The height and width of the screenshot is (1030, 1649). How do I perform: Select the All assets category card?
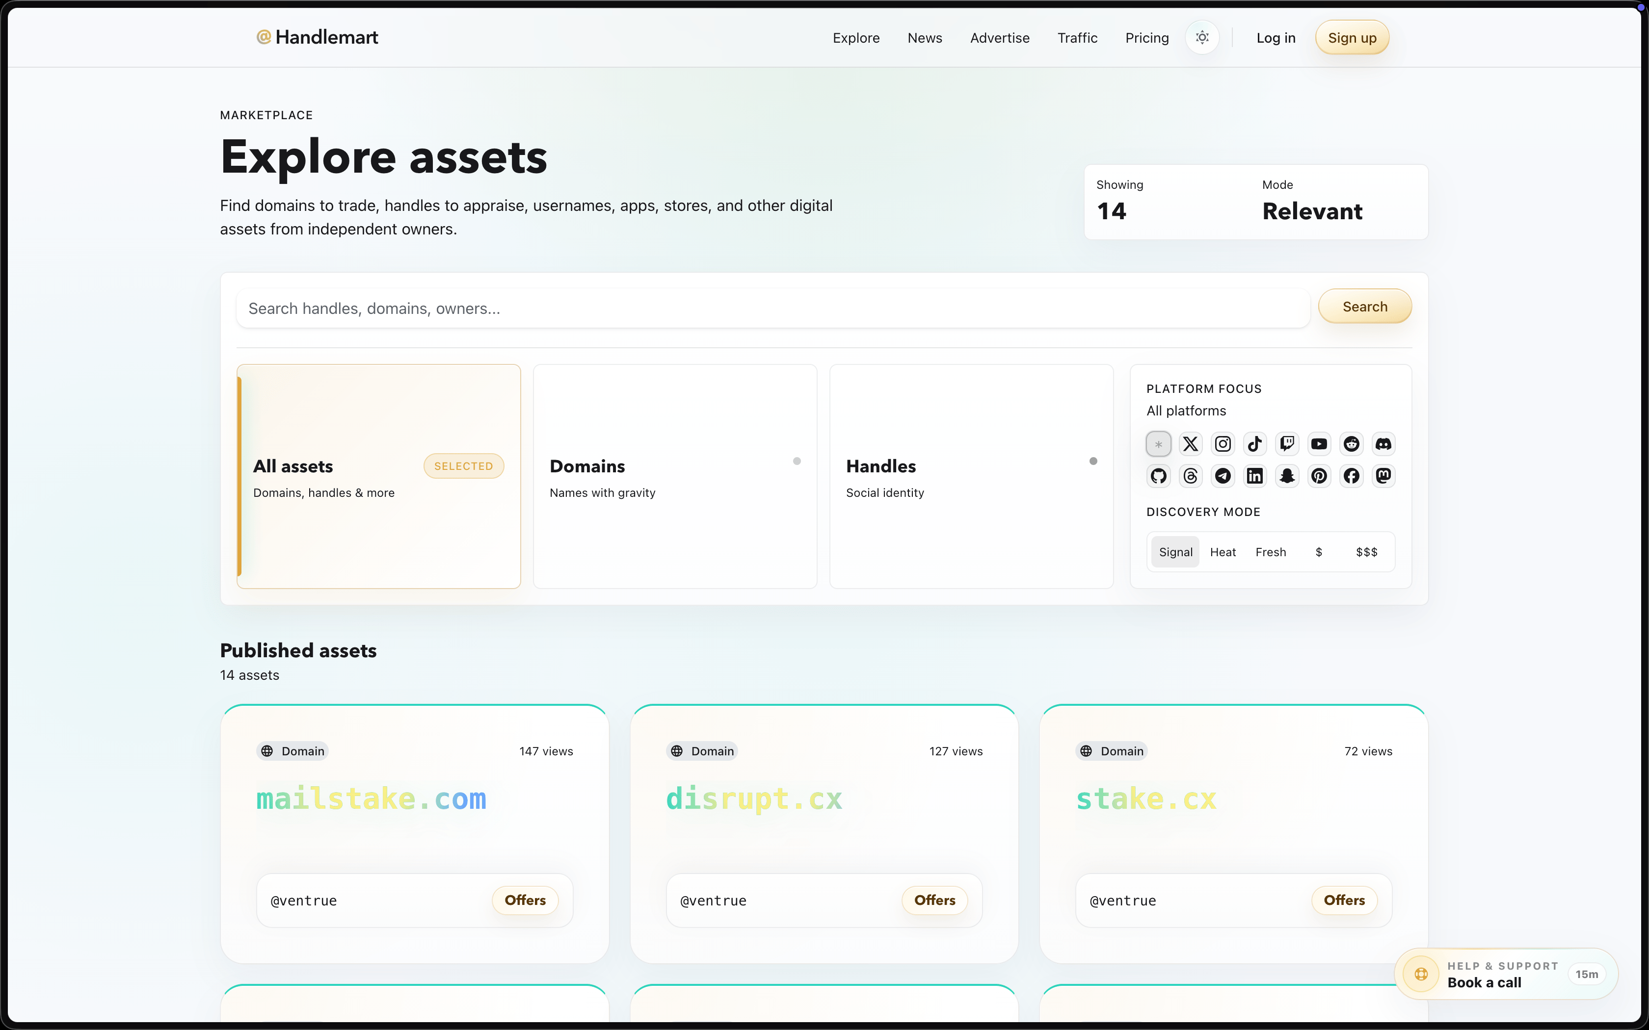pos(379,476)
